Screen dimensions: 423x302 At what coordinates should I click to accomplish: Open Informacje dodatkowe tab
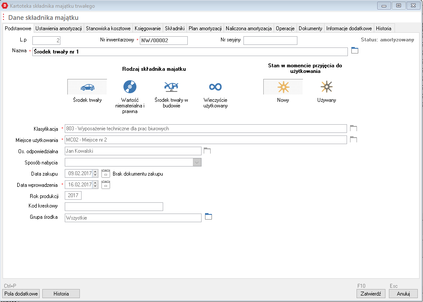click(x=349, y=28)
